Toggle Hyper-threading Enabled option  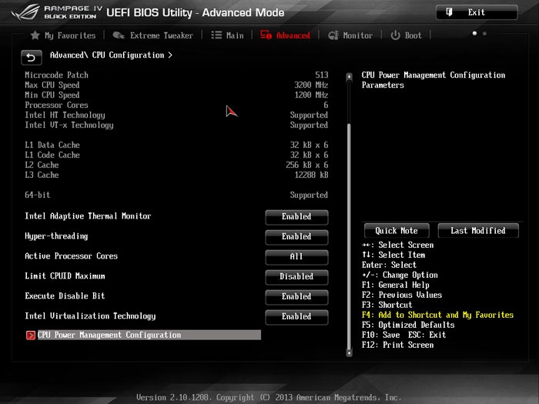[x=296, y=237]
